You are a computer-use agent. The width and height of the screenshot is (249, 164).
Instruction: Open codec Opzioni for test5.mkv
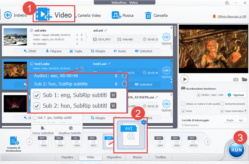point(166,72)
